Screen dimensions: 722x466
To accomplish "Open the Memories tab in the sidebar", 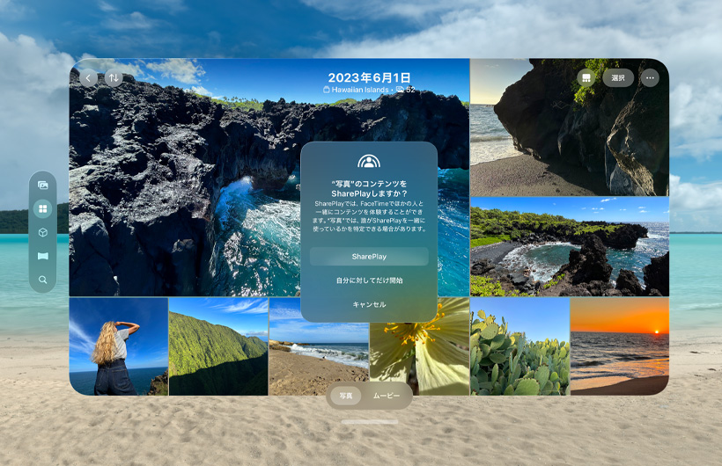I will 42,186.
